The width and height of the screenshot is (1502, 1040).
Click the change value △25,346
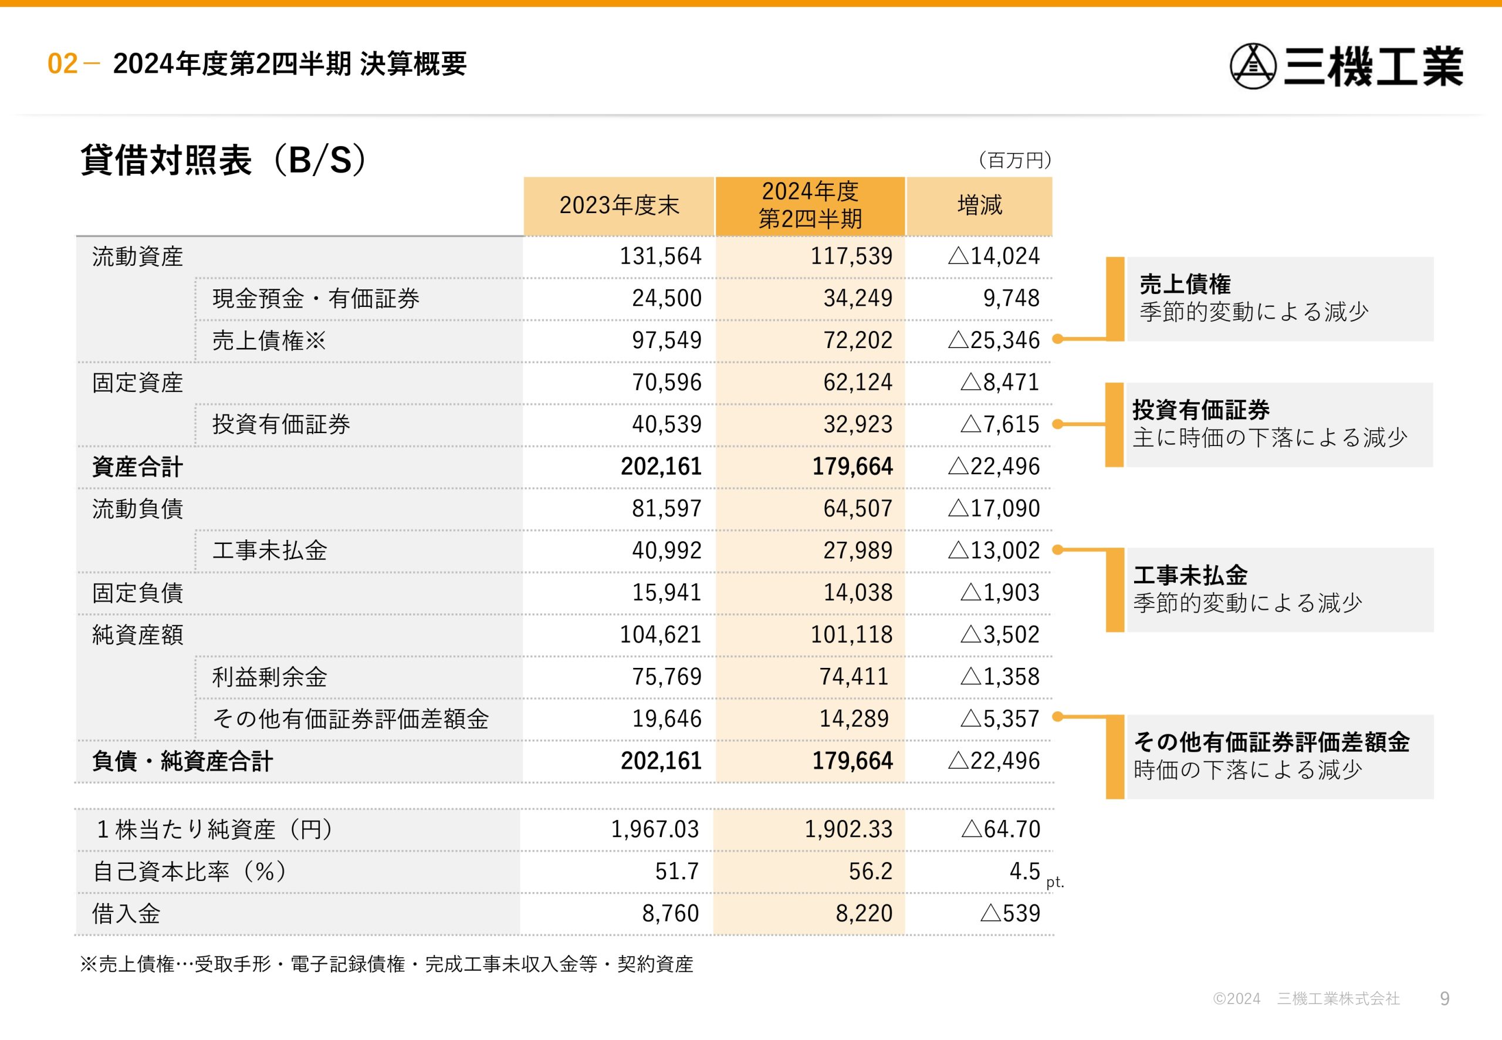click(994, 340)
